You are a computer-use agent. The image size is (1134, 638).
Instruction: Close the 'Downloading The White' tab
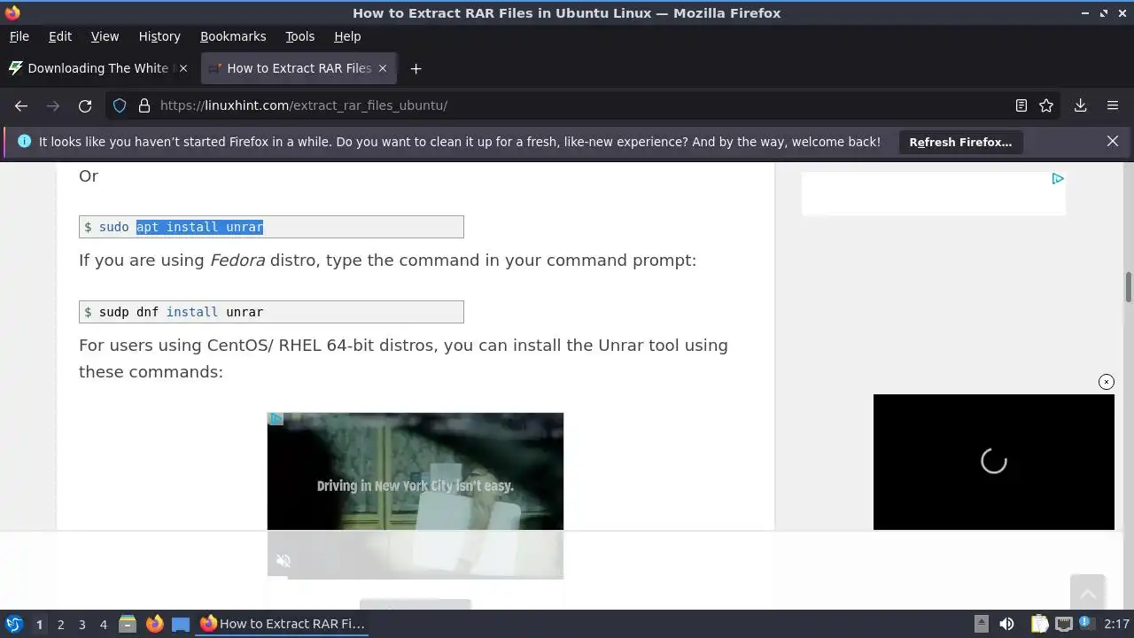click(x=183, y=68)
